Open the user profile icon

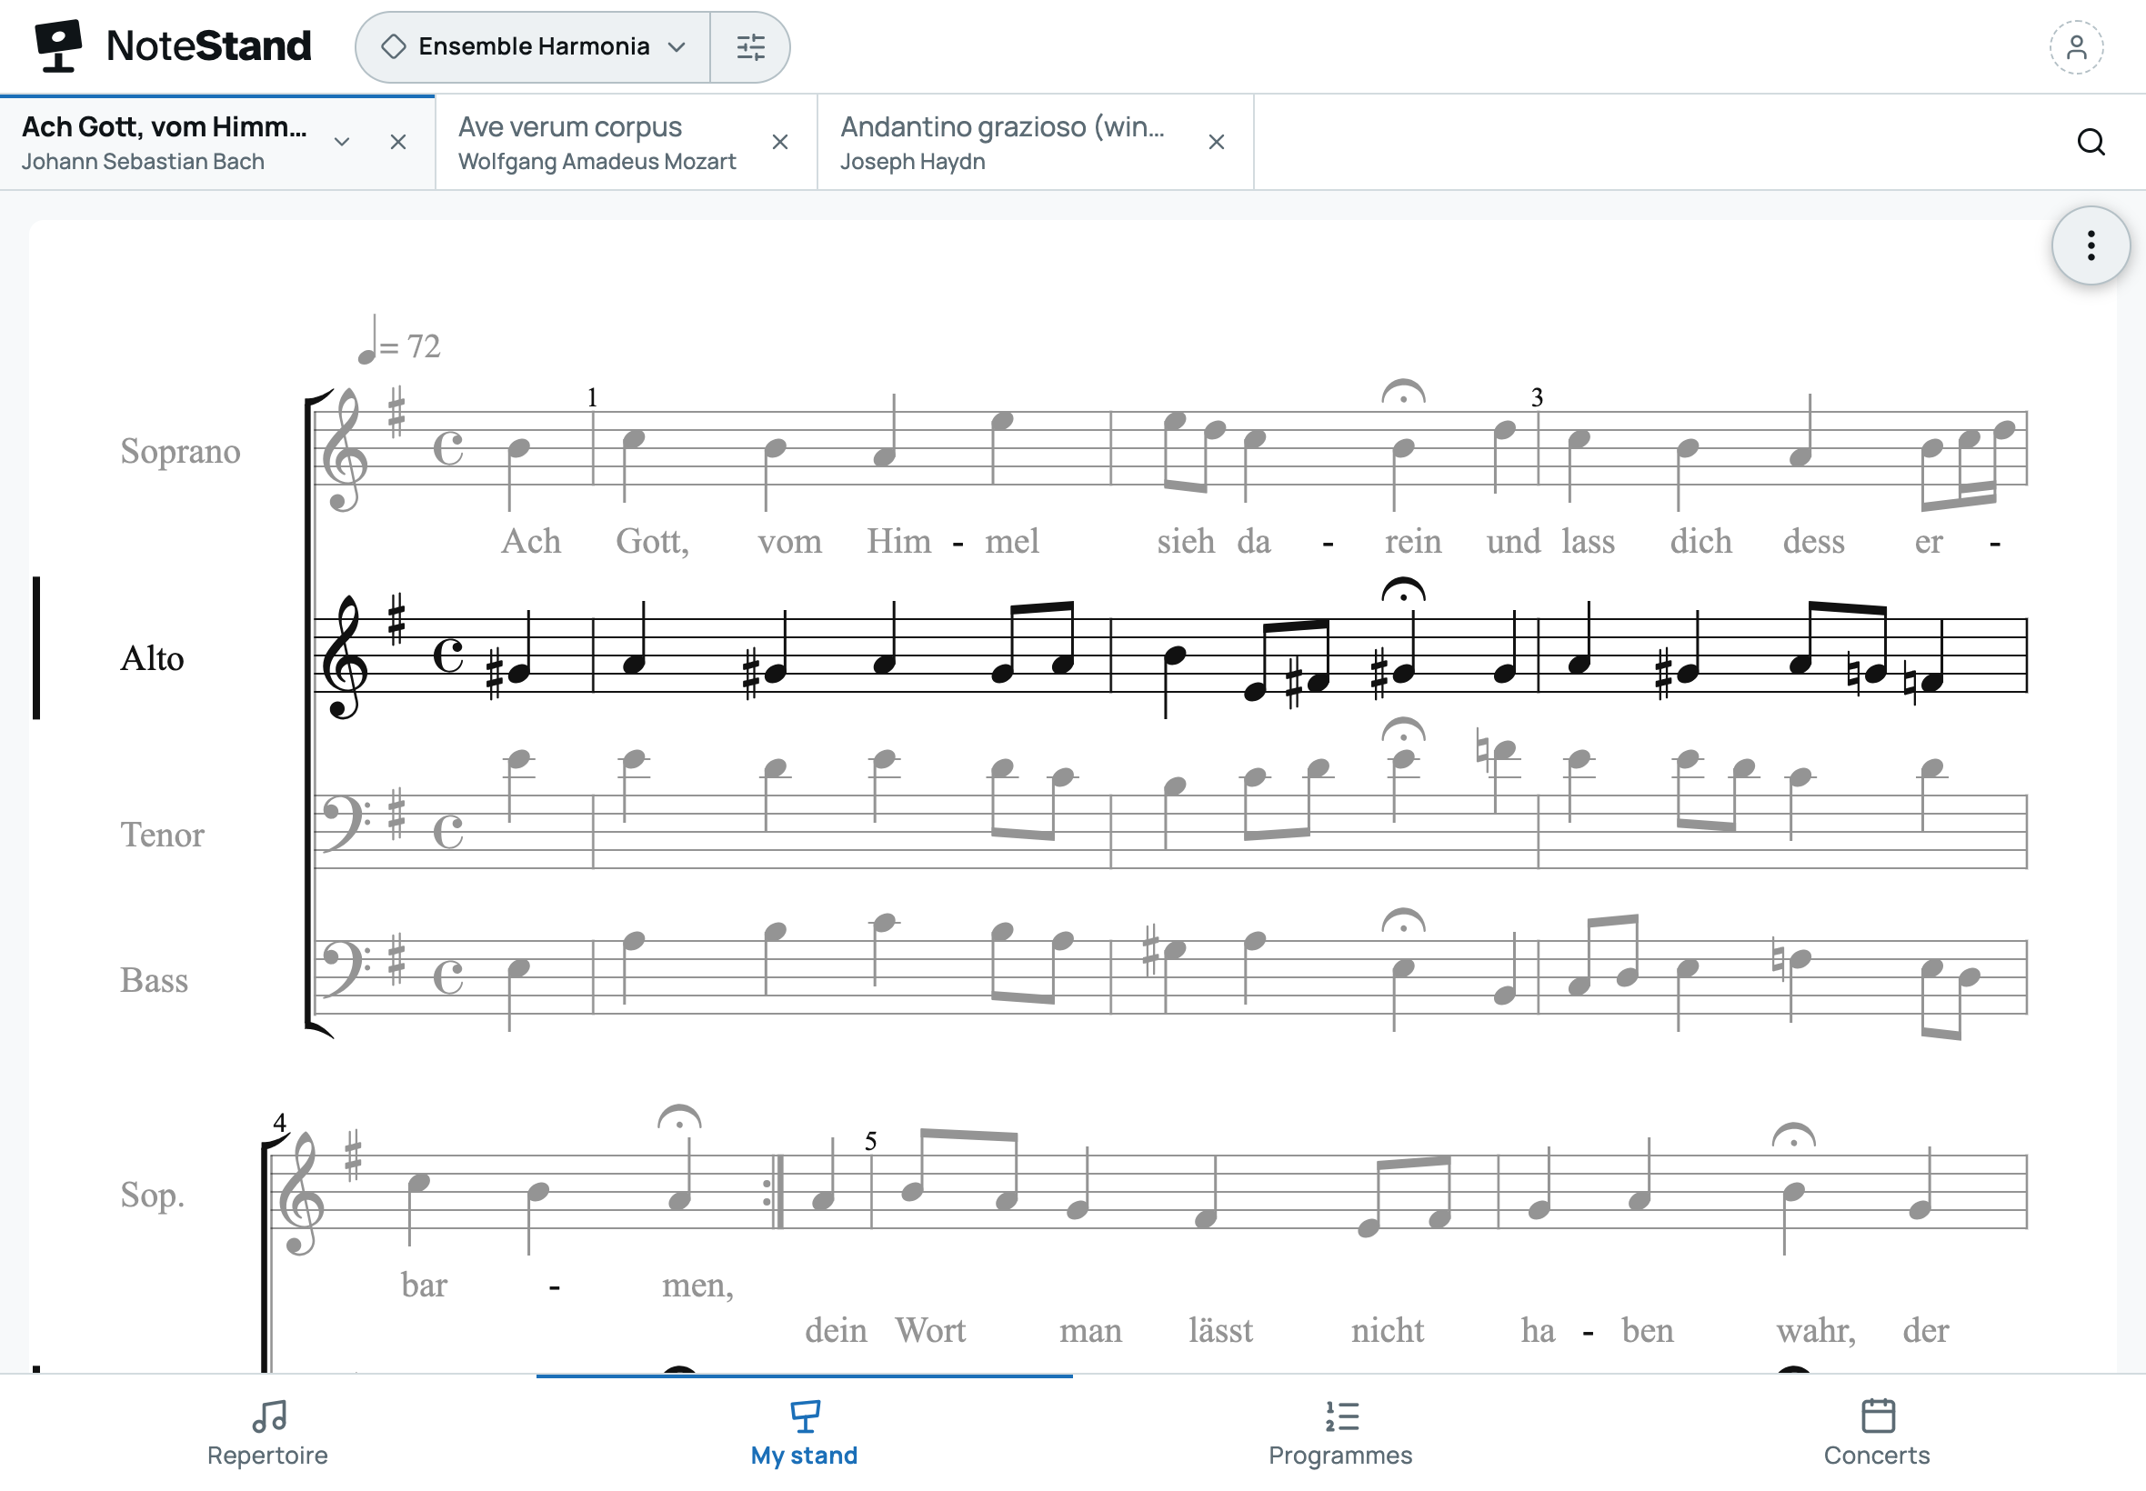coord(2076,46)
